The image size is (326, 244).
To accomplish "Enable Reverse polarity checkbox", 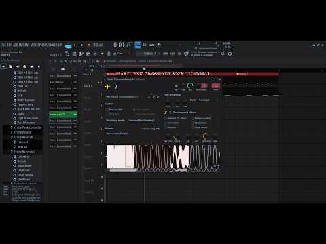I will pyautogui.click(x=193, y=118).
